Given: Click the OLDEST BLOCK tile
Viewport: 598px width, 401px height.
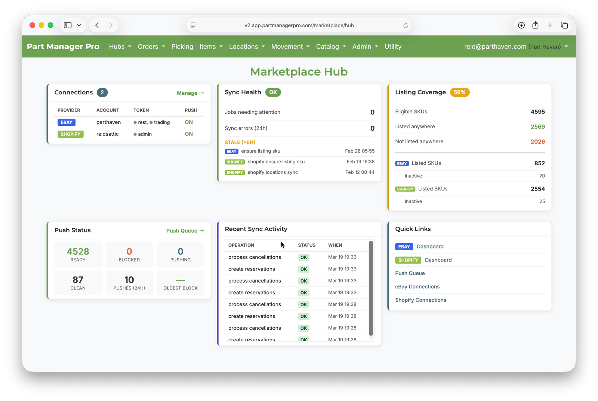Looking at the screenshot, I should click(181, 283).
